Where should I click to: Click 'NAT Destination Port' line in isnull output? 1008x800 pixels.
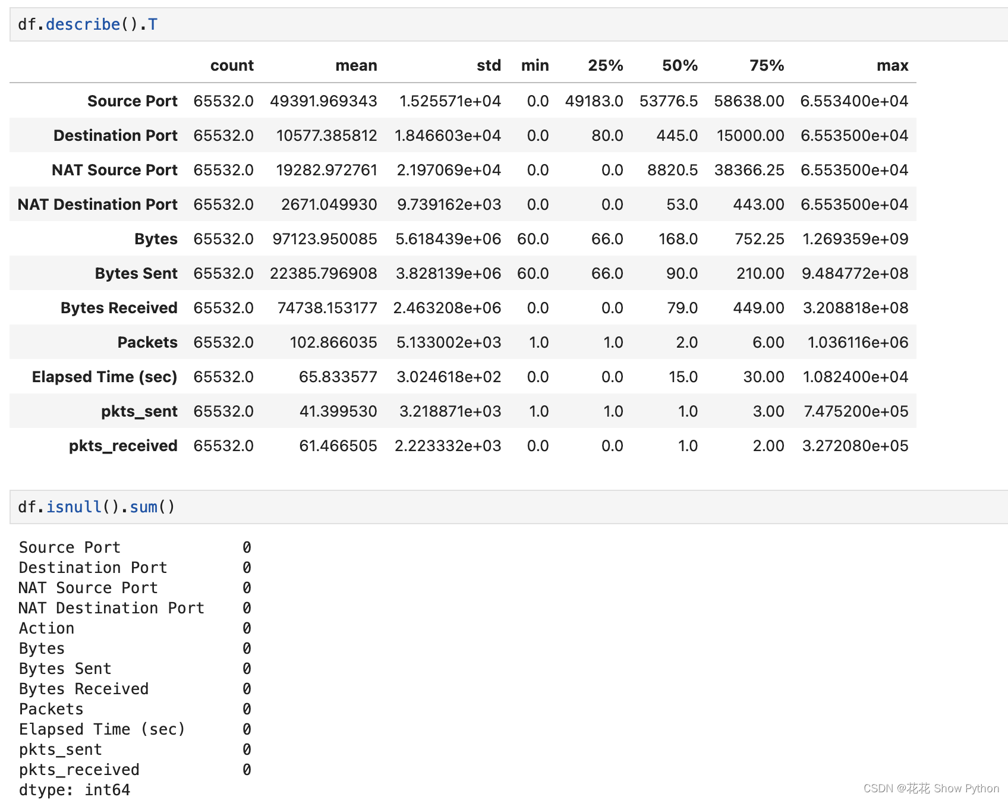135,608
